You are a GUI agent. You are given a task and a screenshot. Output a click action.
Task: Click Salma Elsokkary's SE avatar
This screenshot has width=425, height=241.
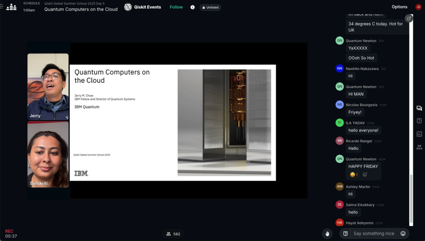[x=340, y=204]
